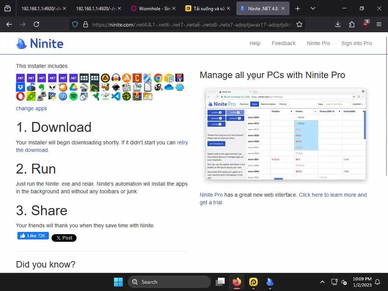Click the green hummingbird app icon
The height and width of the screenshot is (291, 388).
click(x=95, y=97)
